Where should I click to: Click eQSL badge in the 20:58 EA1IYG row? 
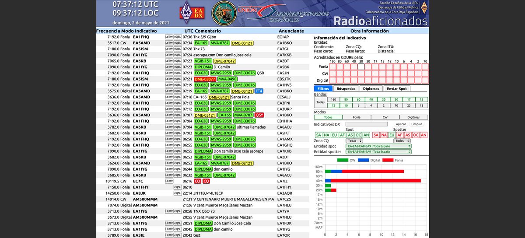[x=178, y=211]
